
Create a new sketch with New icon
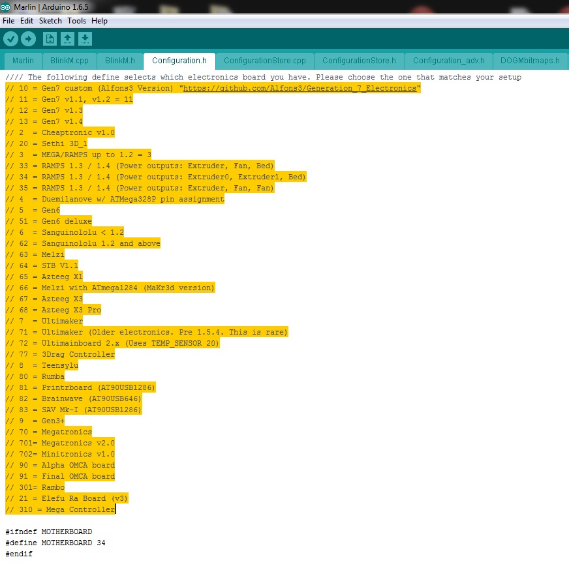pyautogui.click(x=50, y=39)
